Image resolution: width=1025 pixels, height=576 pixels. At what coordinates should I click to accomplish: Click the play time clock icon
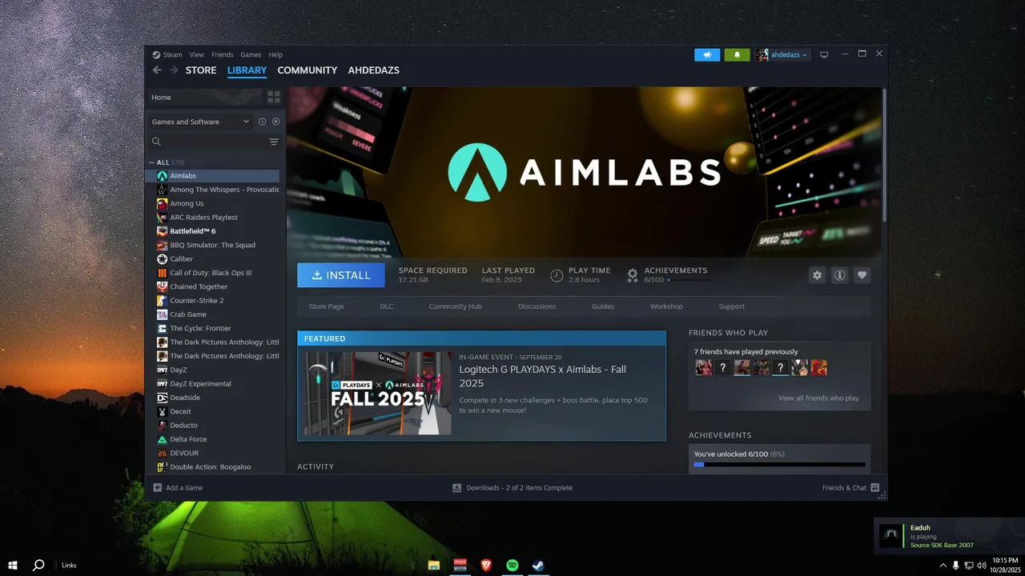point(557,275)
